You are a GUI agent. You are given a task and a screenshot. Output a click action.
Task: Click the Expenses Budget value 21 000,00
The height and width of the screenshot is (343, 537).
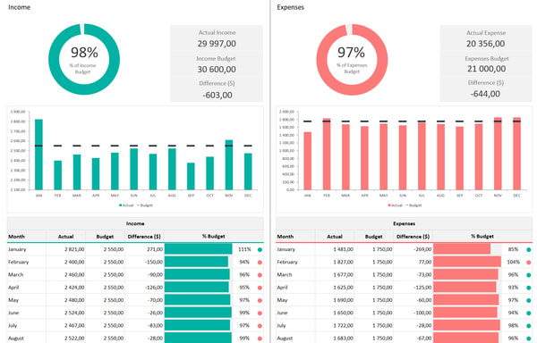(x=486, y=69)
